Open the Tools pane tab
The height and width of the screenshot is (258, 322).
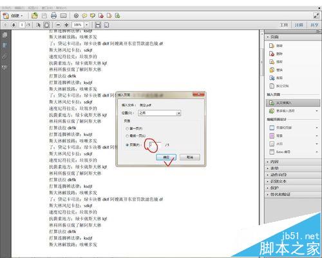(284, 25)
